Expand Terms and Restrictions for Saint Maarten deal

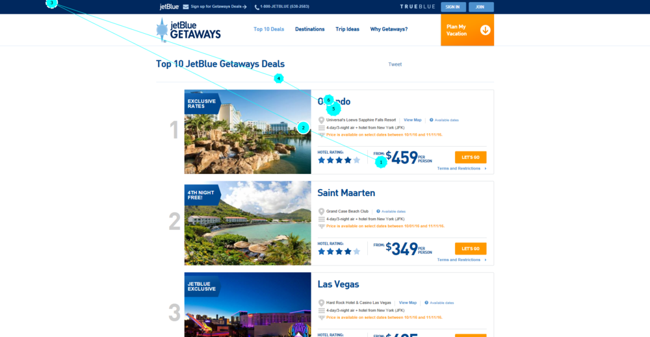461,260
